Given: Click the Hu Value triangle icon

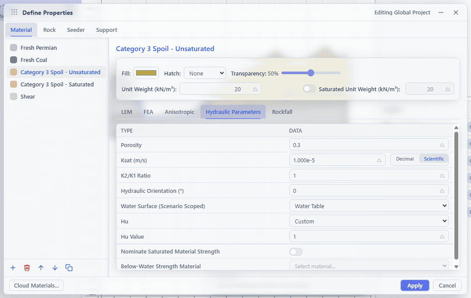Looking at the screenshot, I should coord(442,236).
